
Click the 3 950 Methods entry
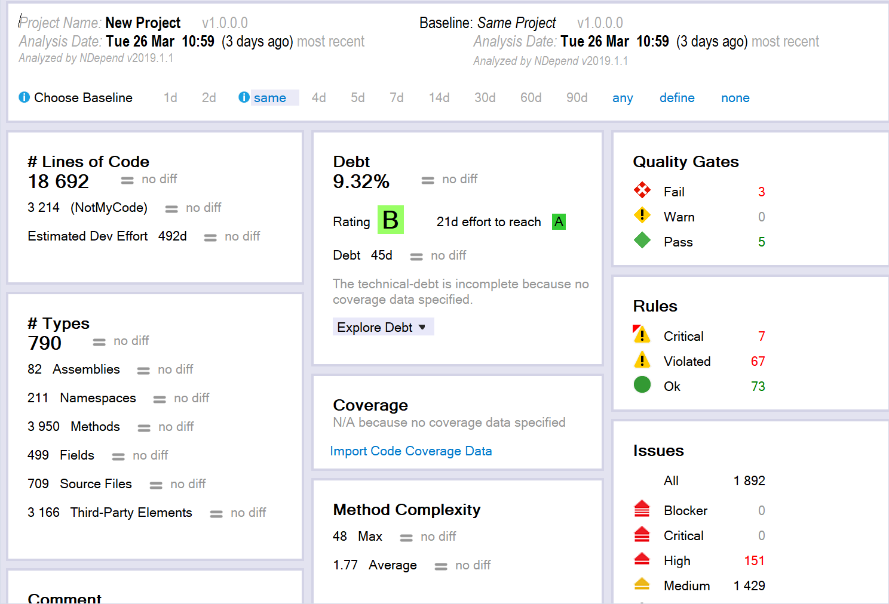[x=73, y=427]
